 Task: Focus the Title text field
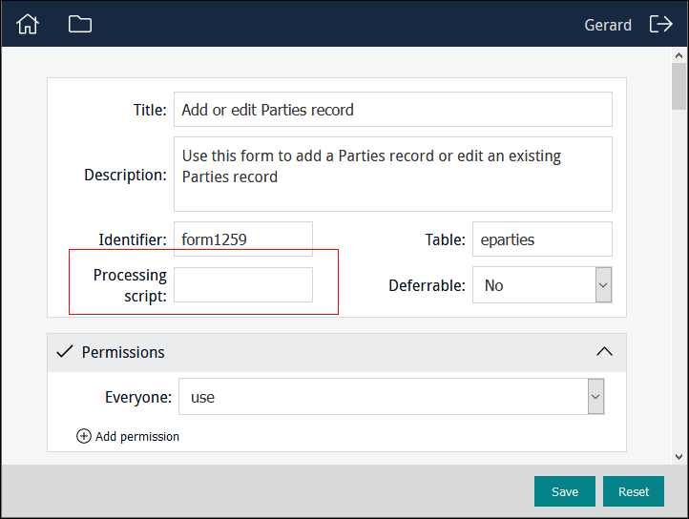(x=392, y=110)
